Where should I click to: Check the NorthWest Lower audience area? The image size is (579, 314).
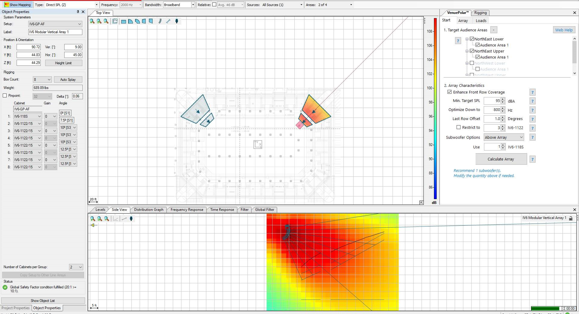472,63
